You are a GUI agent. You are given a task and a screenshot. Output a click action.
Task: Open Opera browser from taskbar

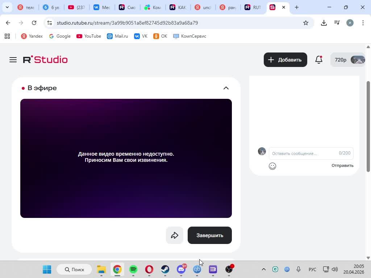(149, 269)
